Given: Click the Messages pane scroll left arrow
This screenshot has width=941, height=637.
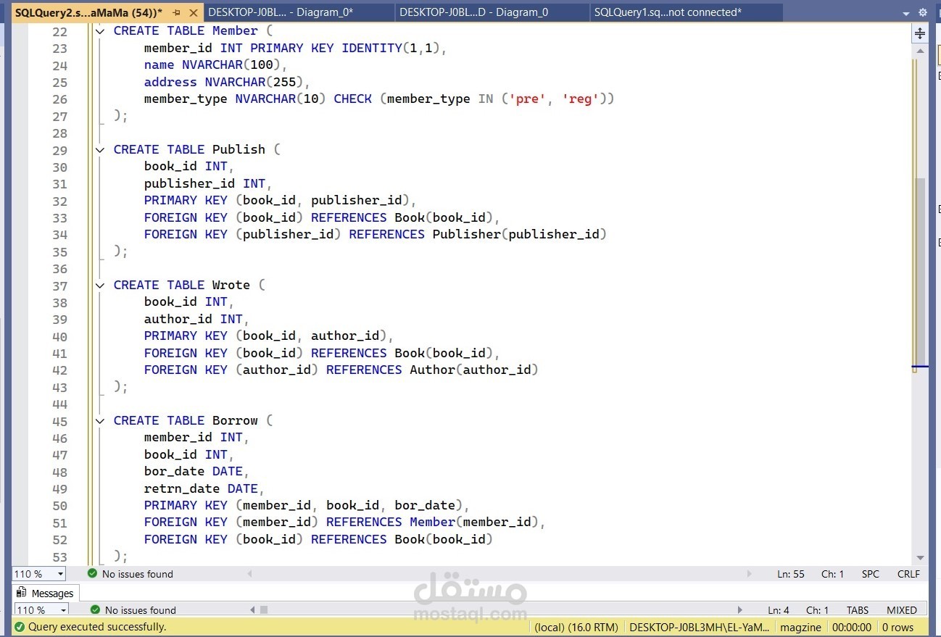Looking at the screenshot, I should click(253, 610).
